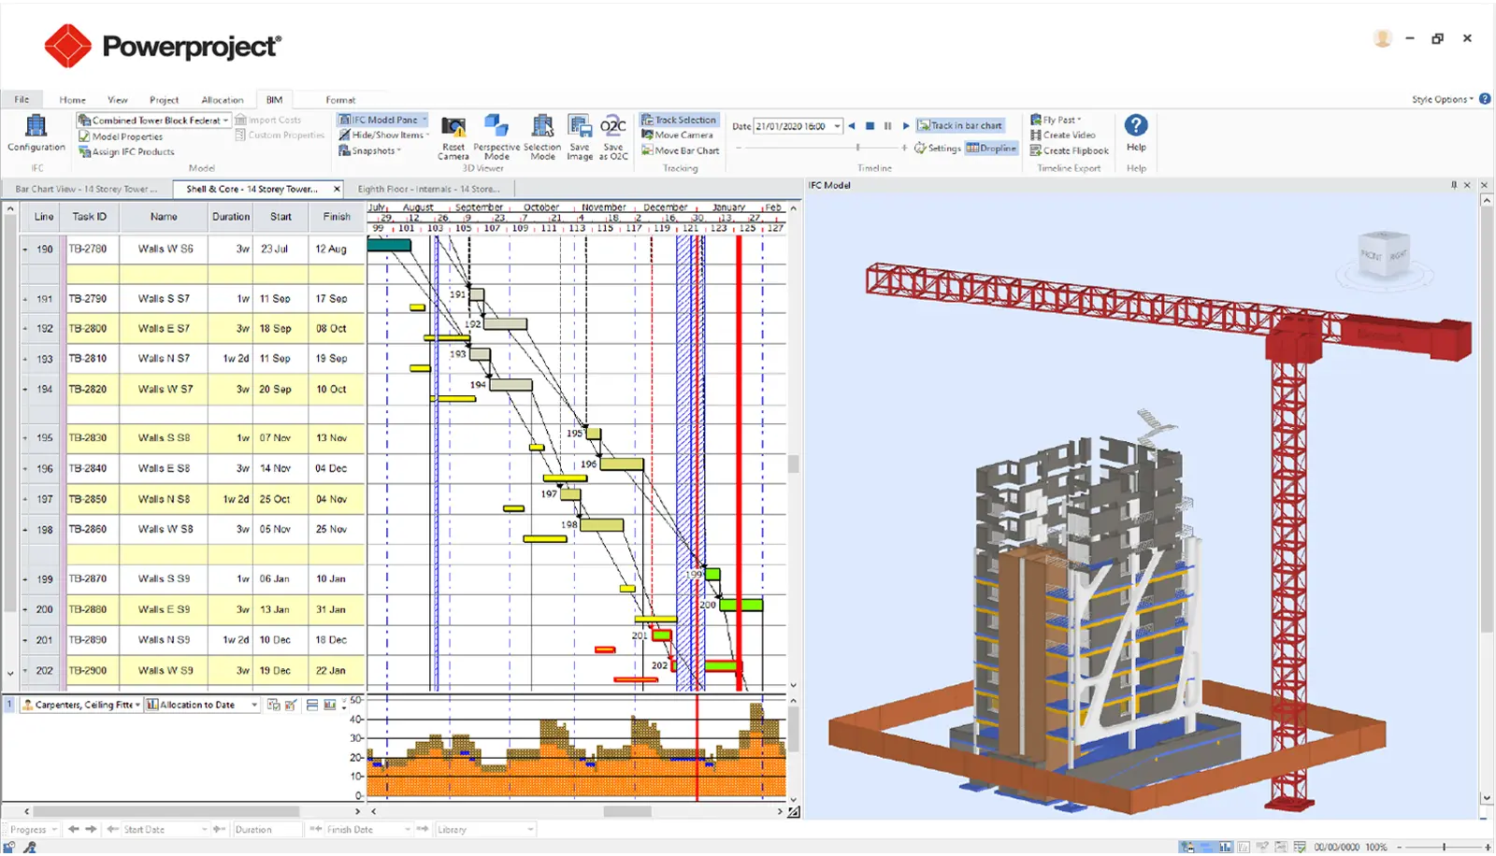The width and height of the screenshot is (1496, 856).
Task: Open the timeline Settings icon
Action: [x=938, y=148]
